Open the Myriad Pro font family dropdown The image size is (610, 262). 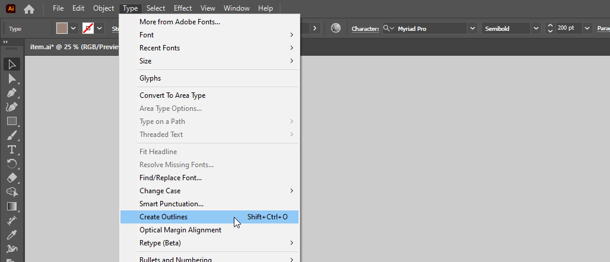pos(473,28)
